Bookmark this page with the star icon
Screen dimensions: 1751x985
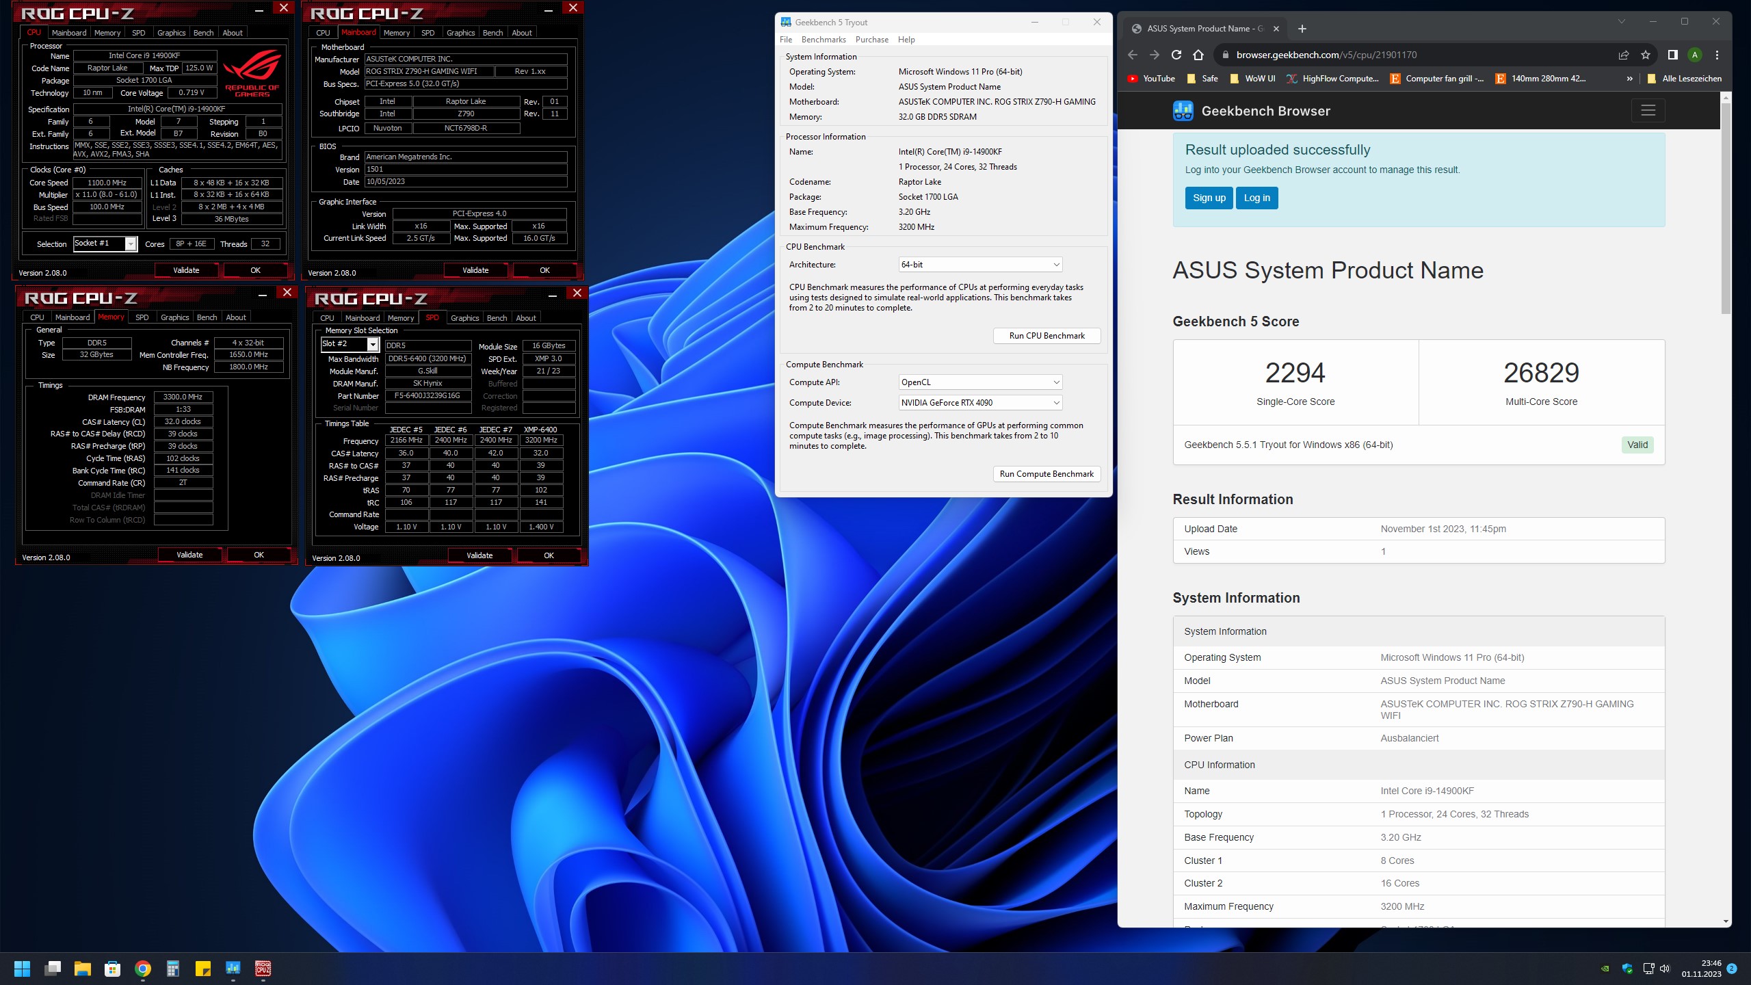(x=1646, y=55)
